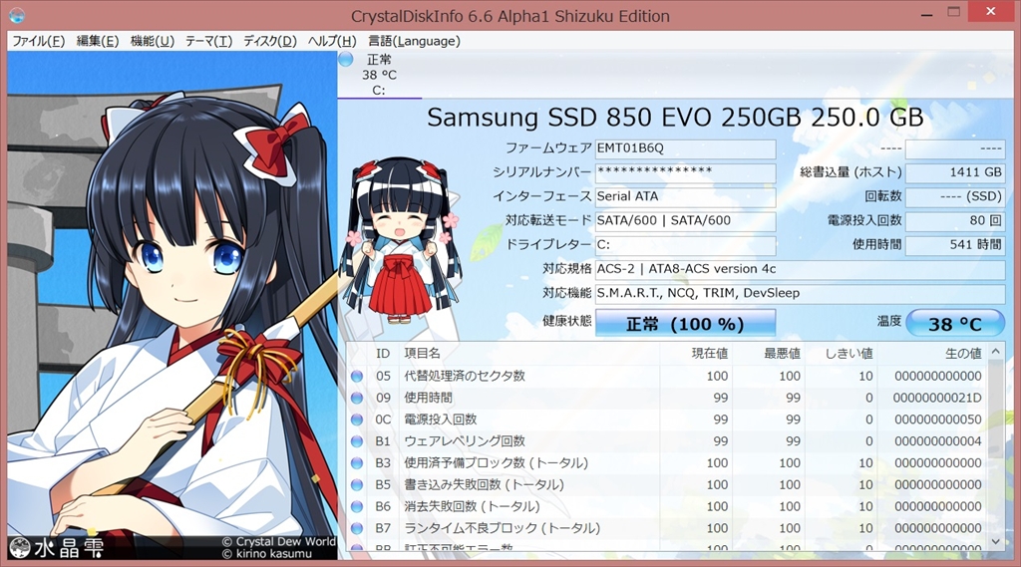1021x567 pixels.
Task: Click the S.M.A.R.T., NCQ, TRIM, DevSleep field
Action: (801, 293)
